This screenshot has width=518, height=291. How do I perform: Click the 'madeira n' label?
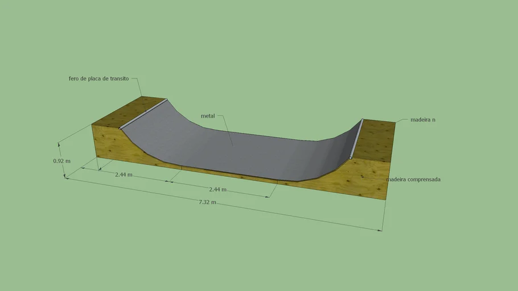point(422,120)
